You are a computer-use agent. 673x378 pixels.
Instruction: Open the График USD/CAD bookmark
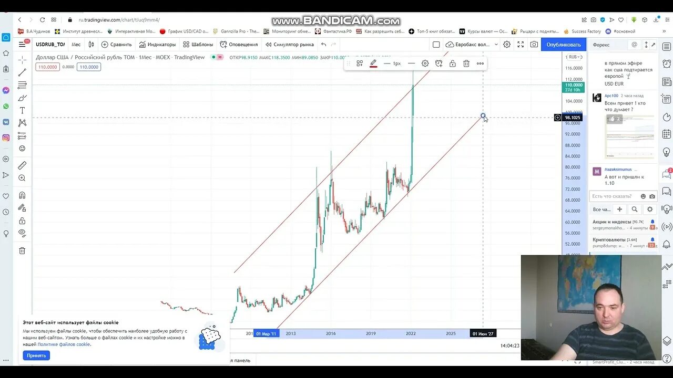[184, 31]
